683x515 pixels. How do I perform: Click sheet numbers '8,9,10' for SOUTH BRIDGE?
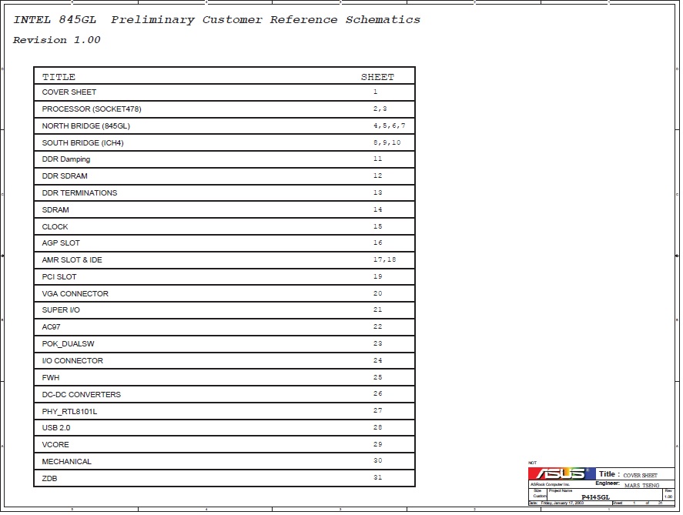387,142
